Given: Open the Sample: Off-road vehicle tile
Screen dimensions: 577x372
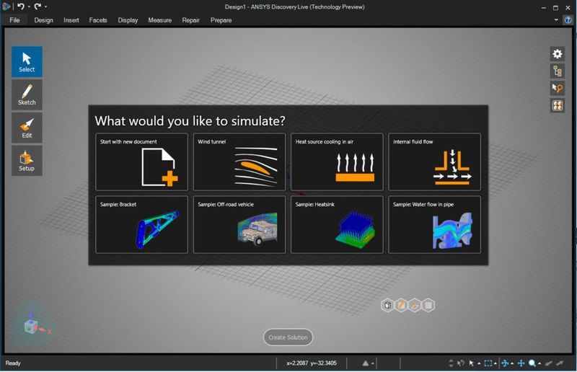Looking at the screenshot, I should pyautogui.click(x=239, y=224).
